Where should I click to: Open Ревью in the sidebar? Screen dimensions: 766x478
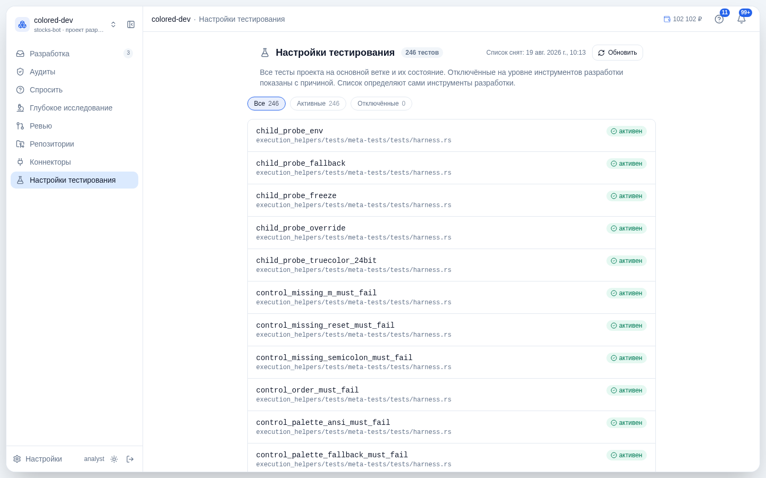[x=74, y=126]
